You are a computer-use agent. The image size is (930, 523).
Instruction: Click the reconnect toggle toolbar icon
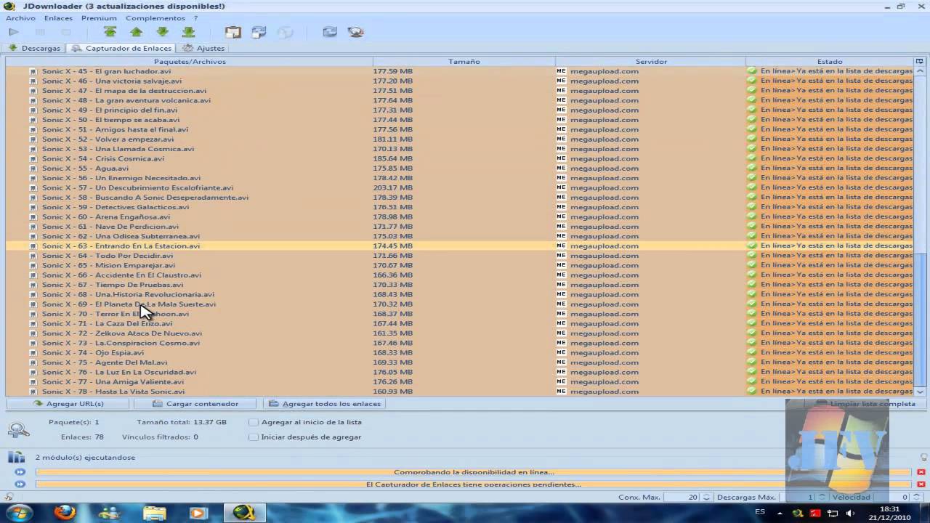point(259,32)
